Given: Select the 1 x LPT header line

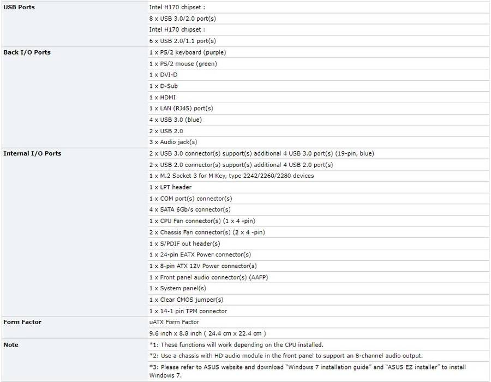Looking at the screenshot, I should click(x=170, y=187).
